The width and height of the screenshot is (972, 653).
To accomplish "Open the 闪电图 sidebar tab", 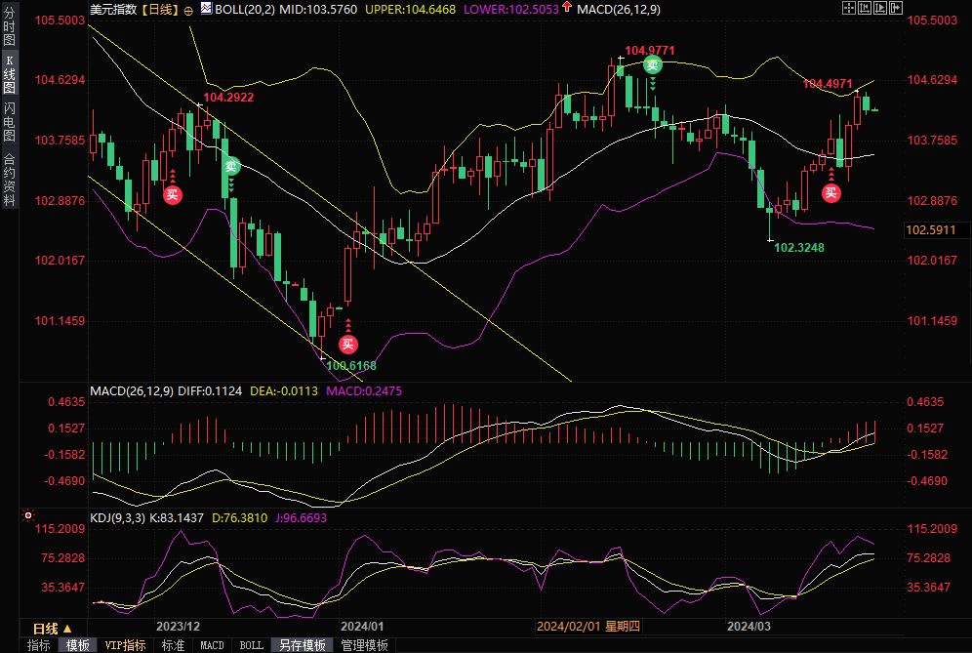I will point(10,121).
